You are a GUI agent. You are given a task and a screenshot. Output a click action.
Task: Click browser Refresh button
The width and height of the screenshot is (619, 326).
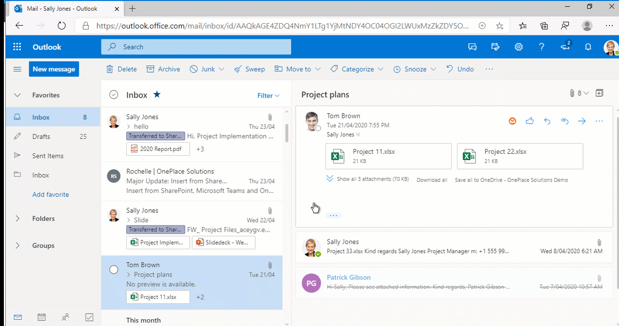(x=61, y=26)
